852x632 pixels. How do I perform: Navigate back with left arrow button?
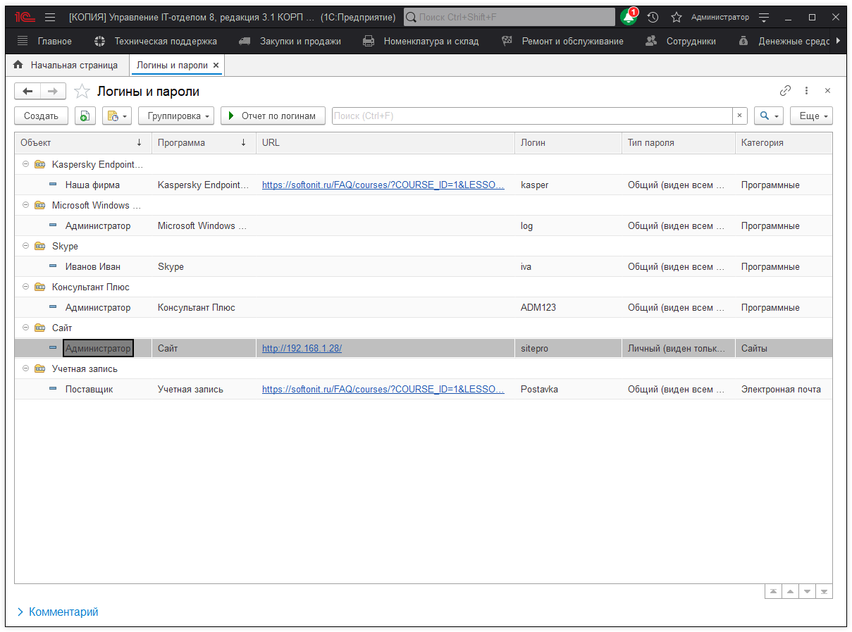coord(27,91)
